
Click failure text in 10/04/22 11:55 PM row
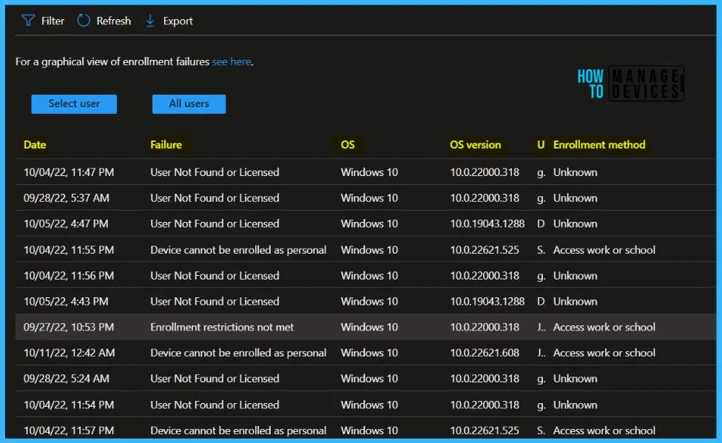[x=238, y=250]
